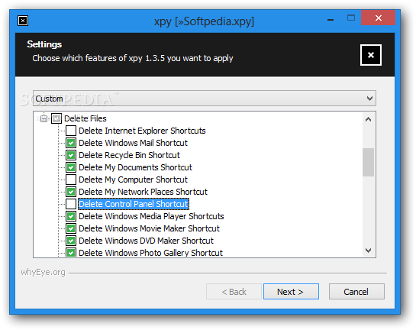
Task: Click the vertical scrollbar thumb
Action: click(x=368, y=162)
